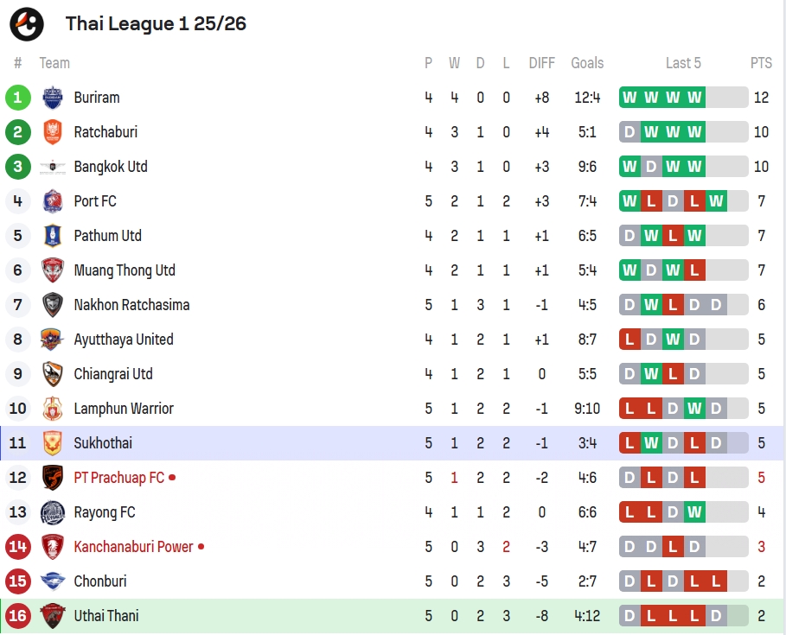Sort table by the PTS column header
786x635 pixels.
coord(761,63)
